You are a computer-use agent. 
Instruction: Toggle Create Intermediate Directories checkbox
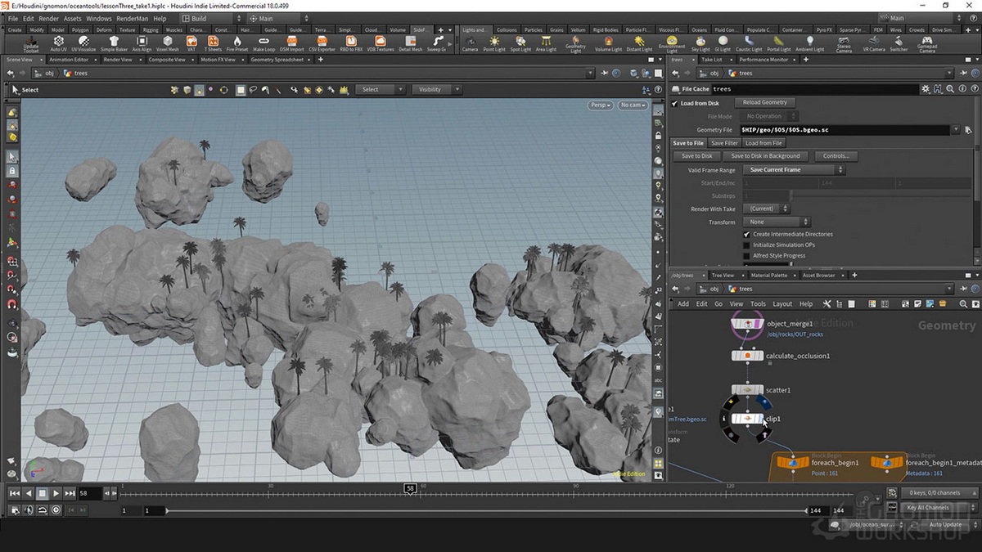(x=746, y=234)
